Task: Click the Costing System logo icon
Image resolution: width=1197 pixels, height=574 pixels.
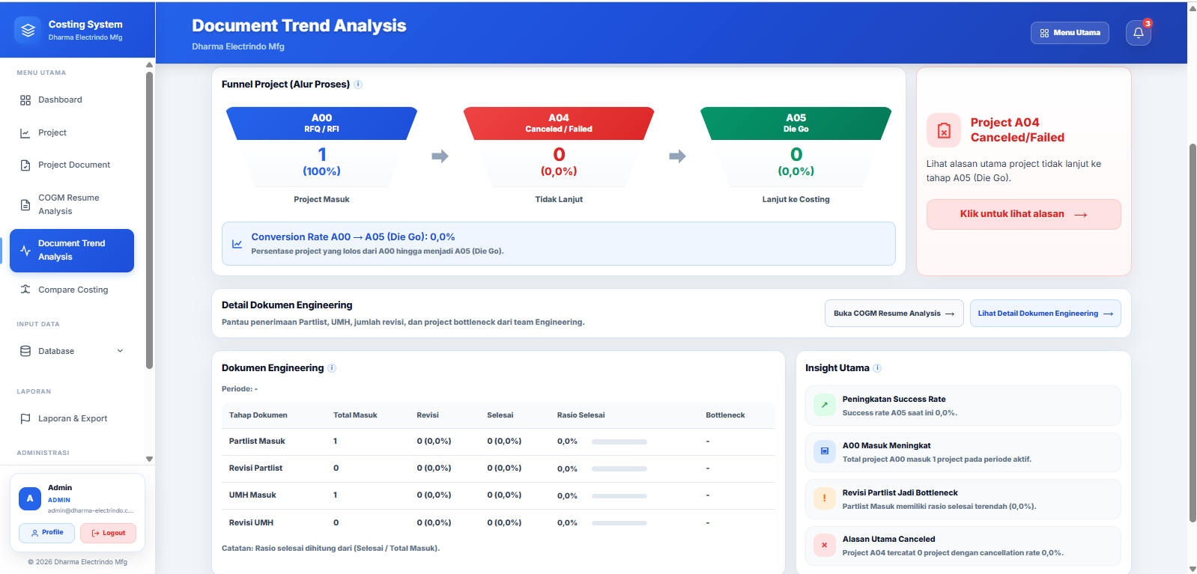Action: pyautogui.click(x=28, y=30)
